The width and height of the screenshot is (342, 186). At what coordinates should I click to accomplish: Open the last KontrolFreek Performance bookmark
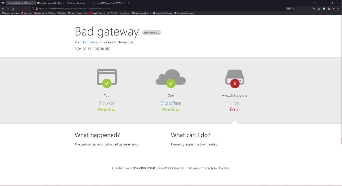[x=184, y=13]
